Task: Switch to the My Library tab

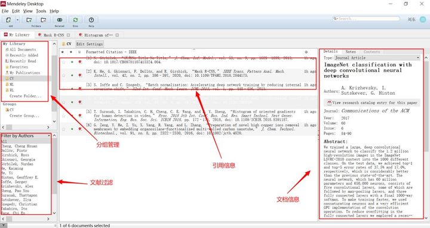Action: point(17,35)
